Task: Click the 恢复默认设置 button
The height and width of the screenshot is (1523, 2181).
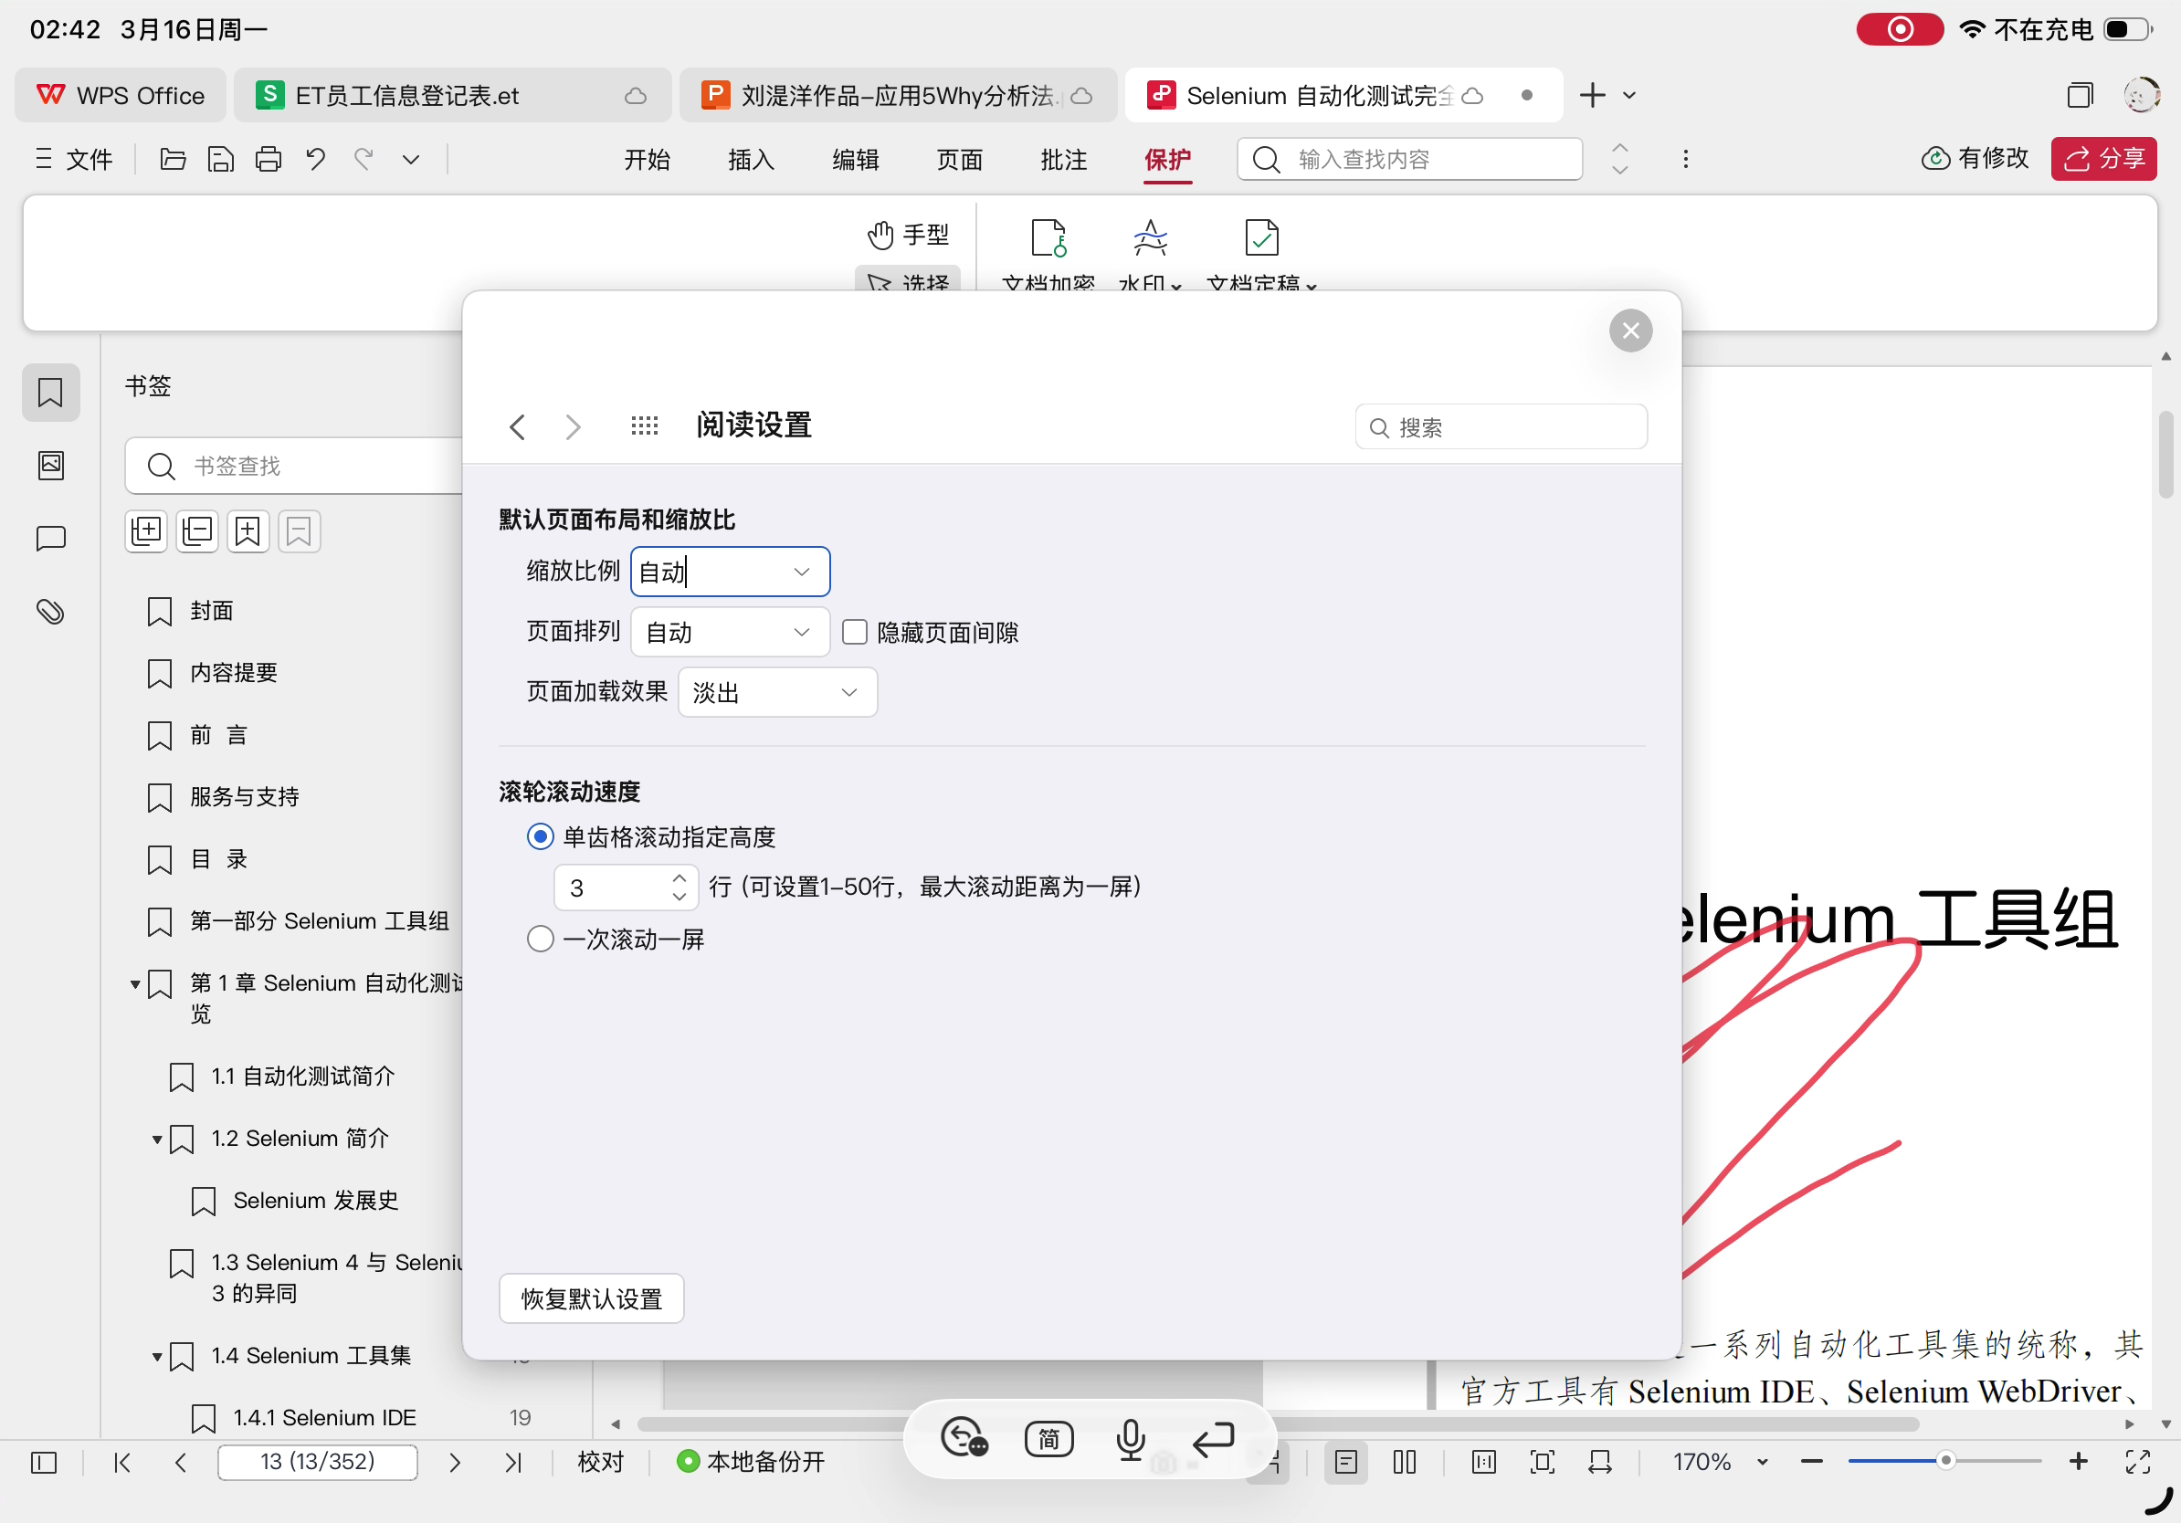Action: pyautogui.click(x=591, y=1298)
